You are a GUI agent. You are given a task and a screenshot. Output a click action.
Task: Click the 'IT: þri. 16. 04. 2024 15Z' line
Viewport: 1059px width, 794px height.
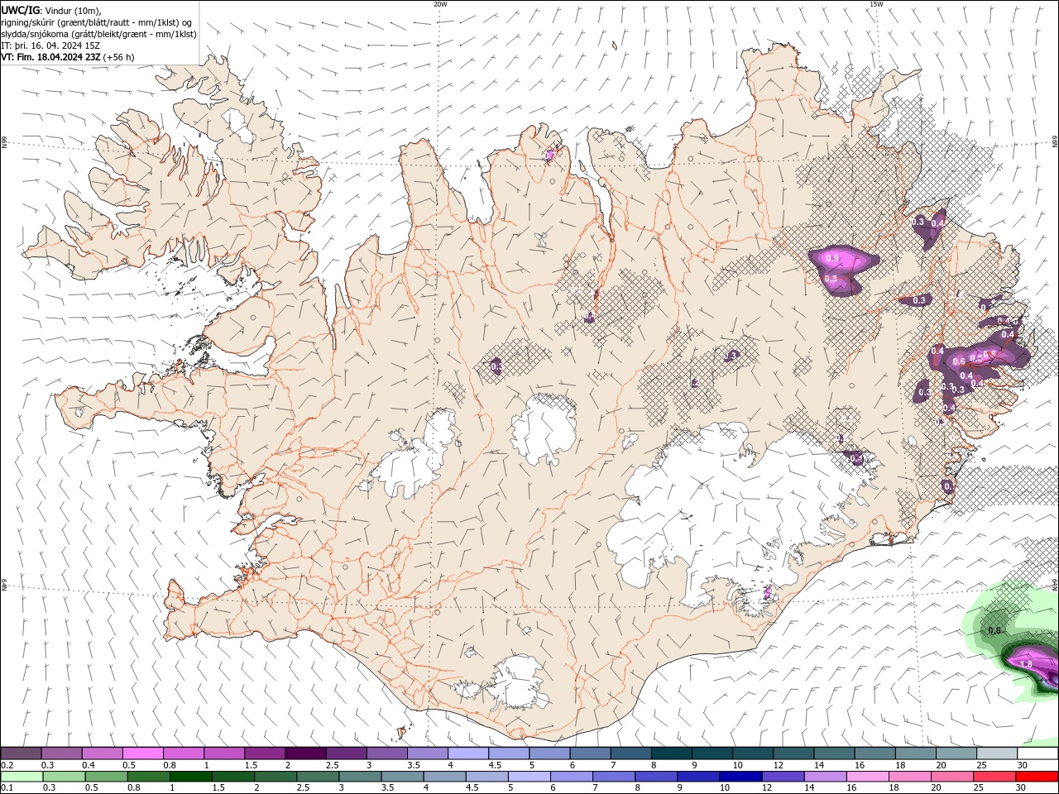pyautogui.click(x=50, y=45)
